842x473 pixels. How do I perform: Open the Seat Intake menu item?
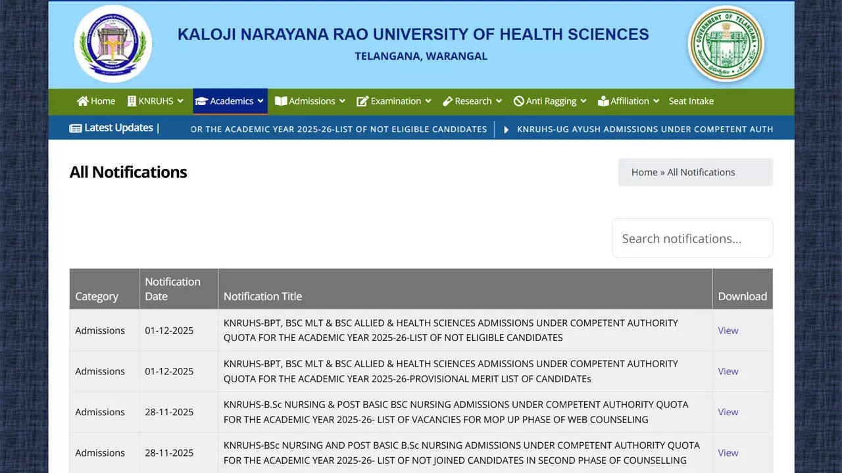691,101
